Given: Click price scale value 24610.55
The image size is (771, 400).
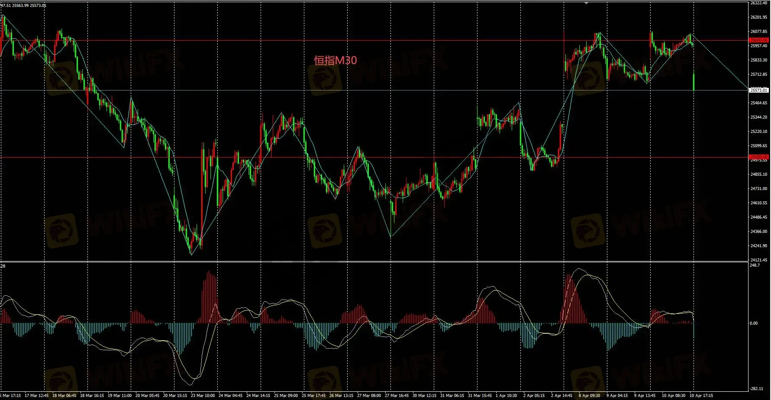Looking at the screenshot, I should pos(758,203).
